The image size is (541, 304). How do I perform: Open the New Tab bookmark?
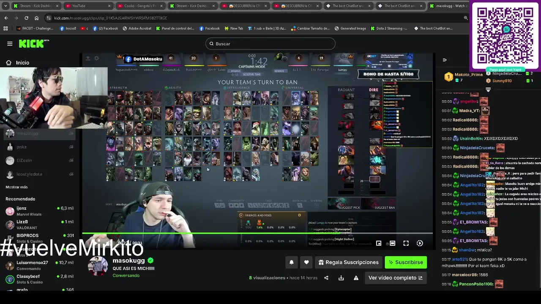pyautogui.click(x=233, y=28)
